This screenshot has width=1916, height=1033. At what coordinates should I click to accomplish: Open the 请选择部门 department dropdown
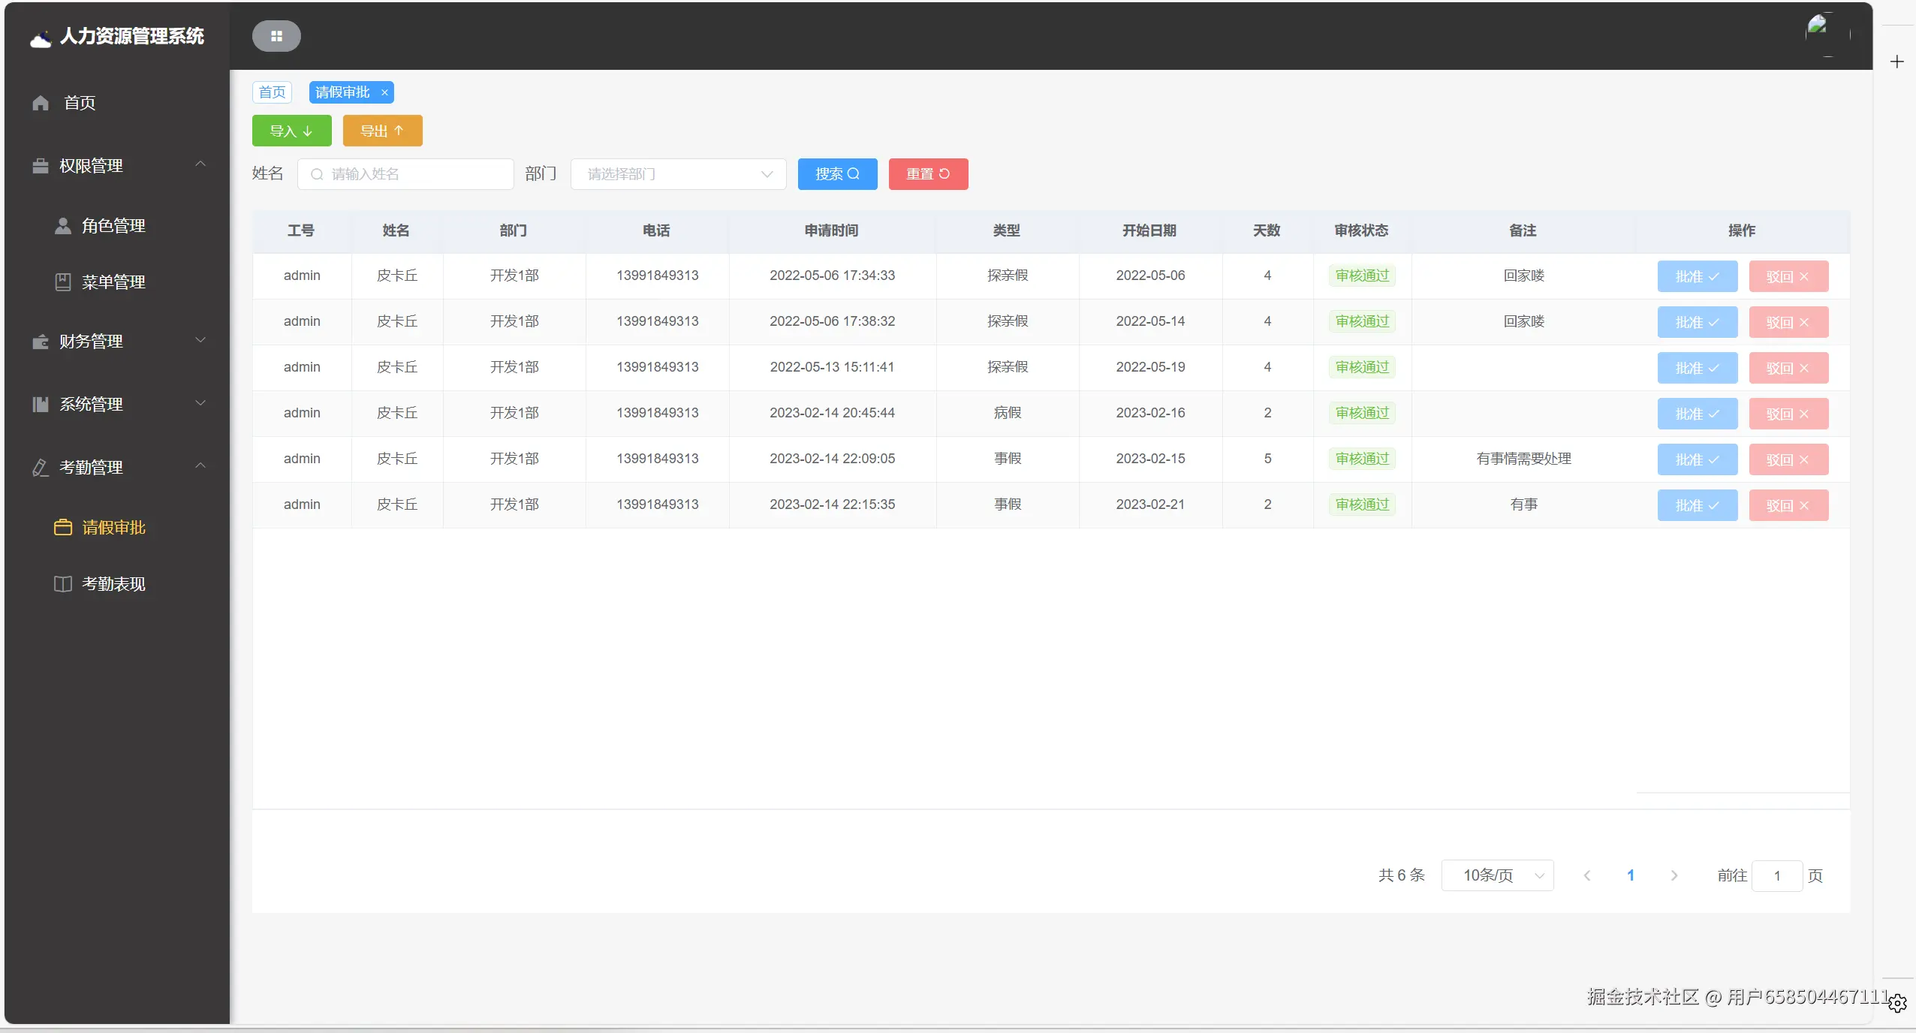tap(678, 174)
